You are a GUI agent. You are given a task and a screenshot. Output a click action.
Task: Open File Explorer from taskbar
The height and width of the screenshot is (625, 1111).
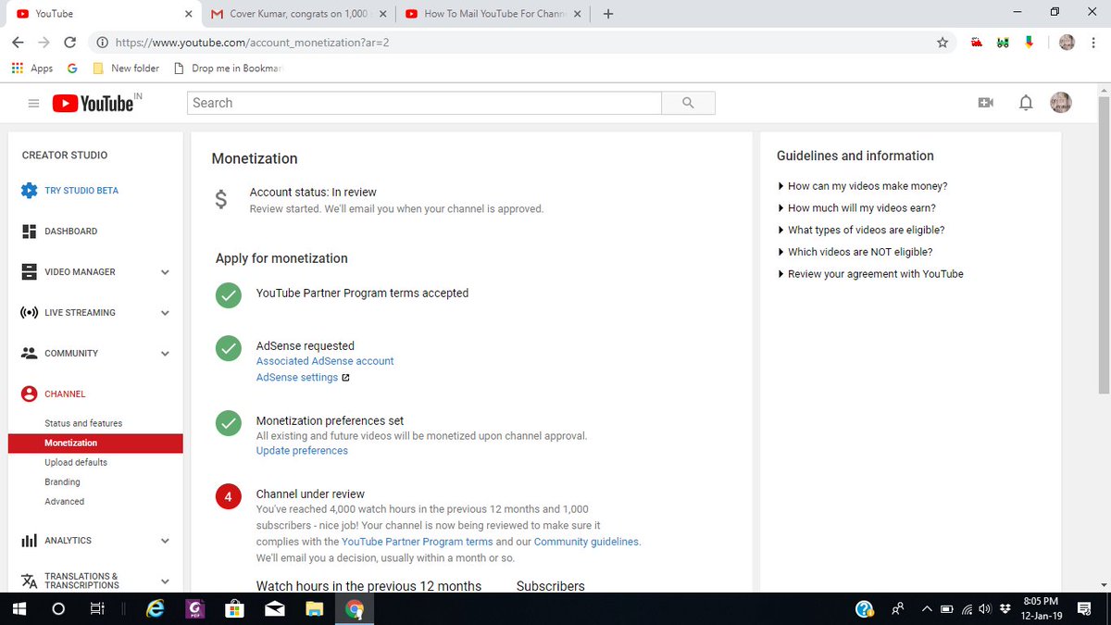click(x=315, y=609)
